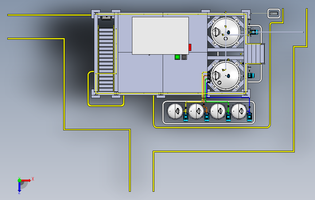Select the leftmost small tank in the row of four

click(175, 111)
